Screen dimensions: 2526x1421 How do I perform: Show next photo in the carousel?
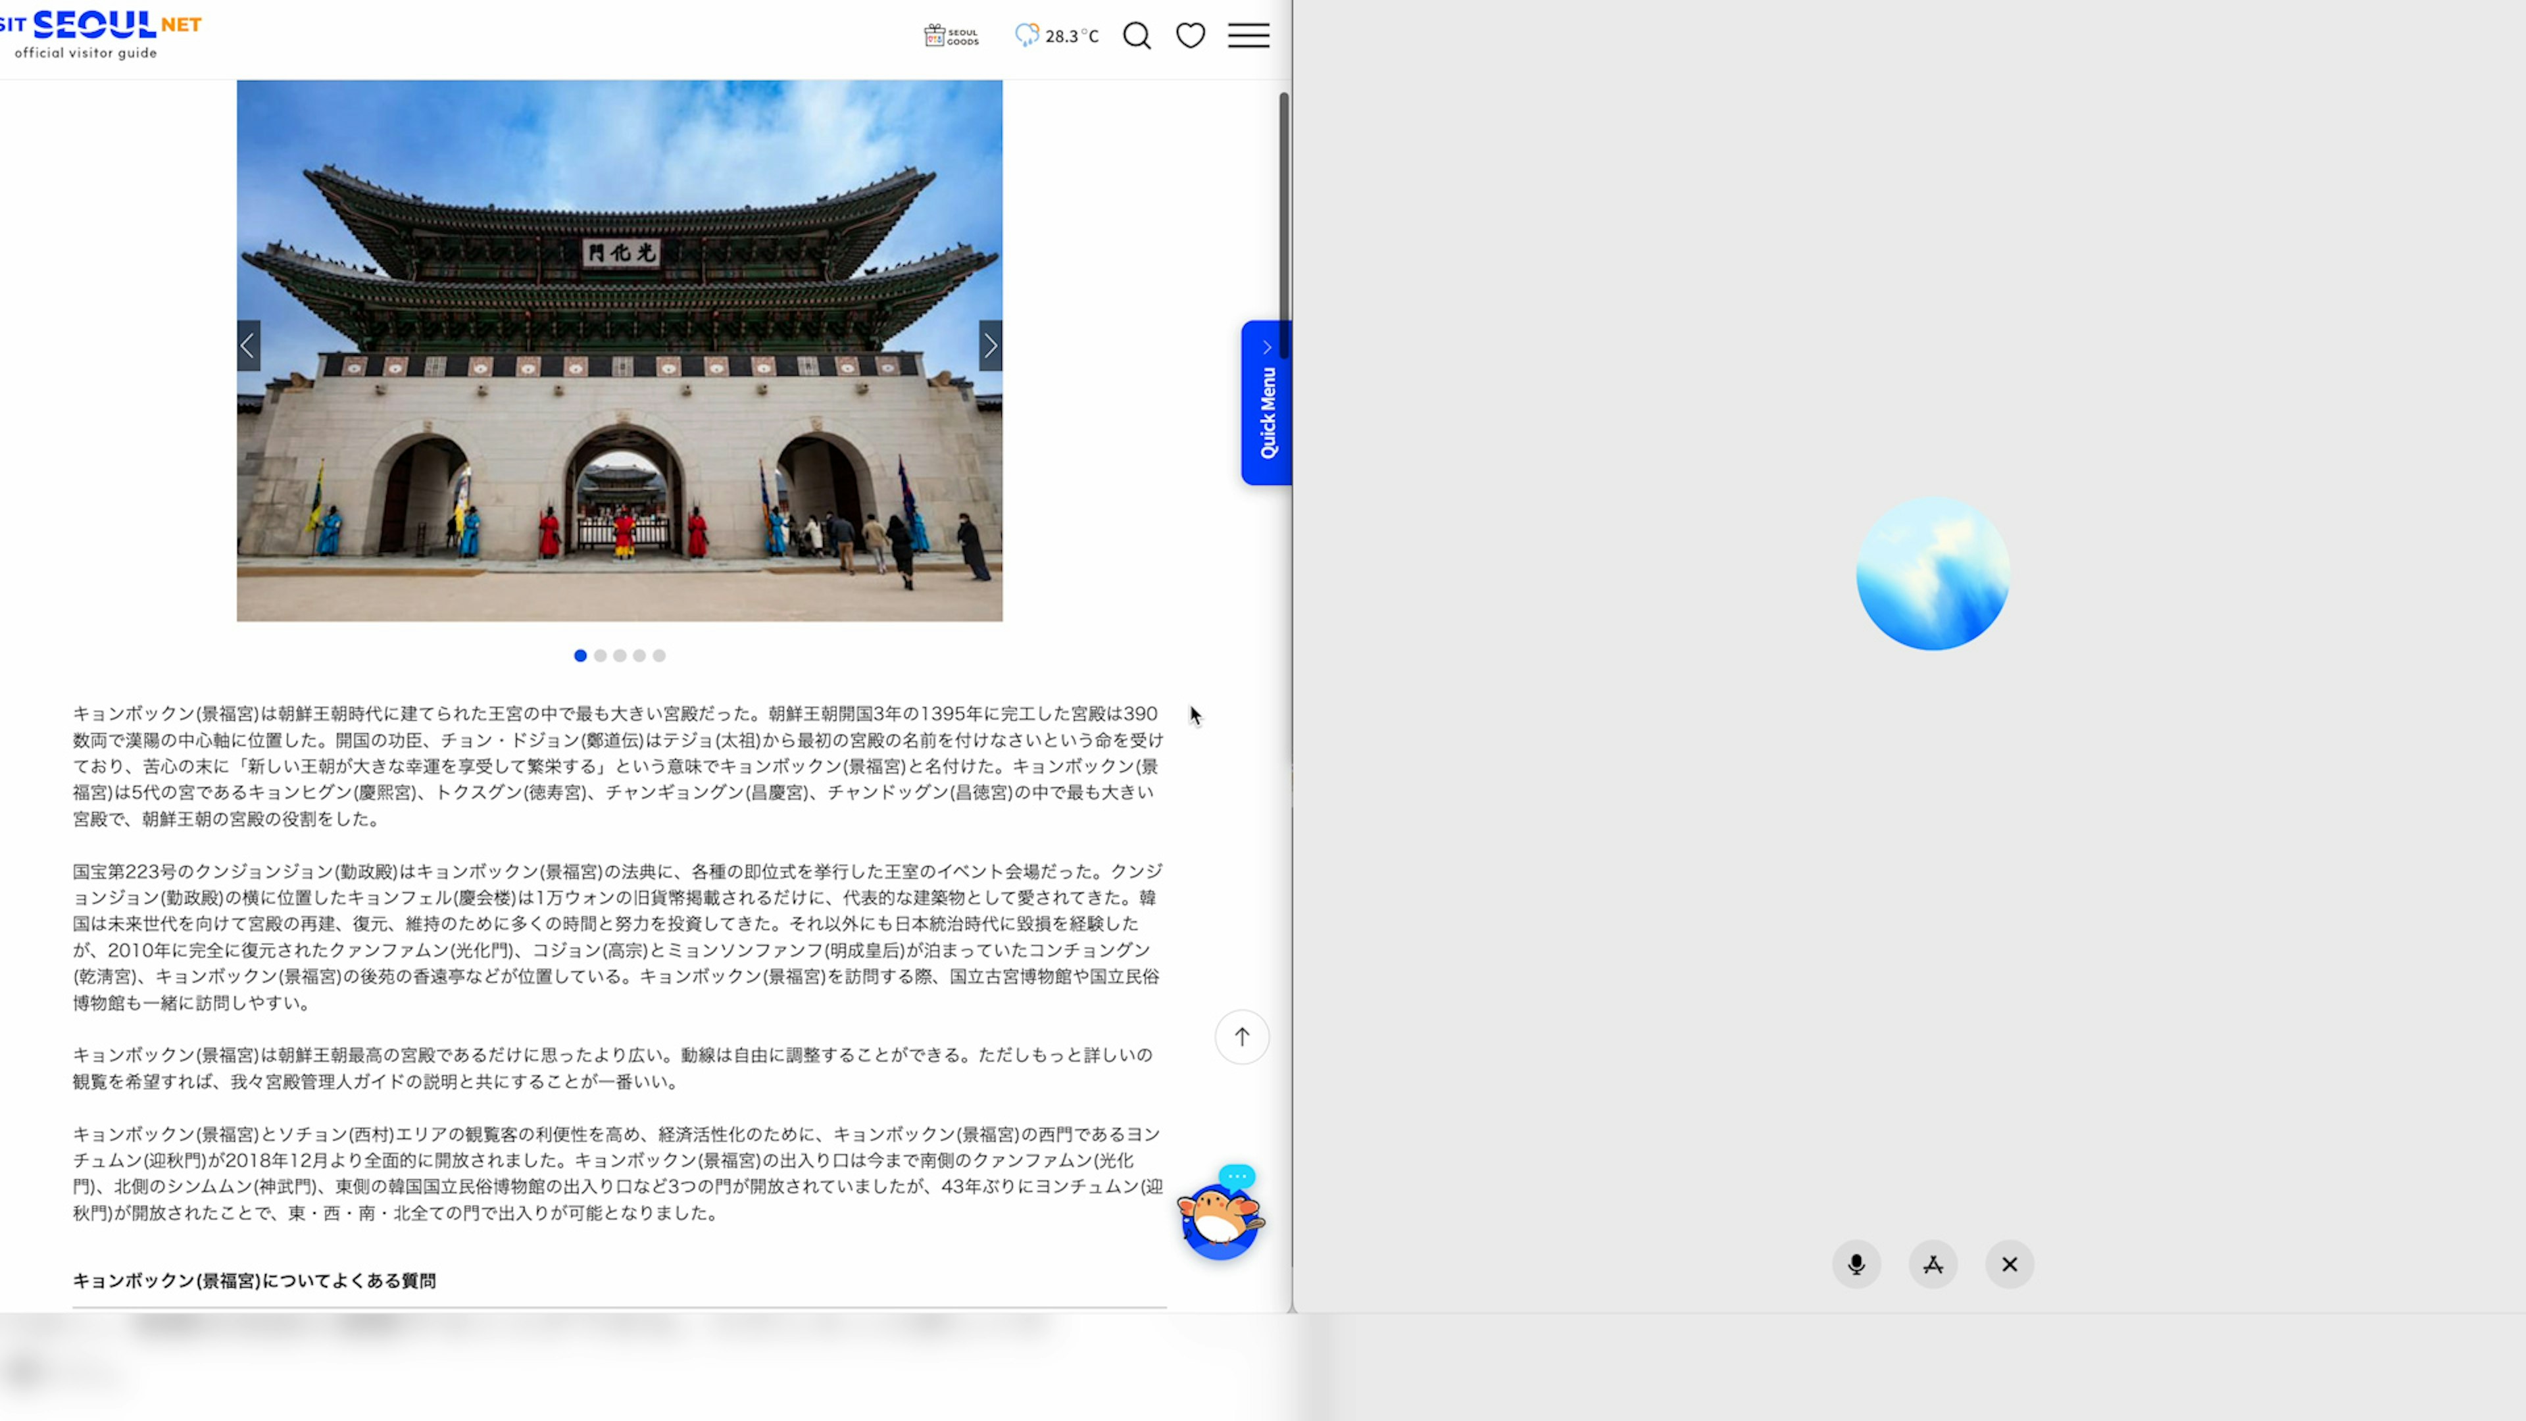click(x=989, y=345)
